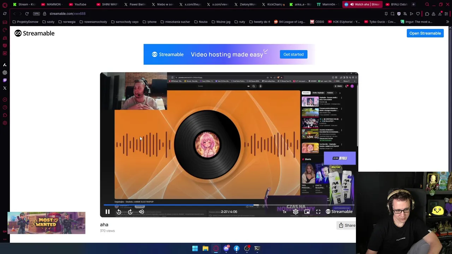Screen dimensions: 452x254
Task: Expand bookmarks overflow chevron
Action: pyautogui.click(x=447, y=22)
